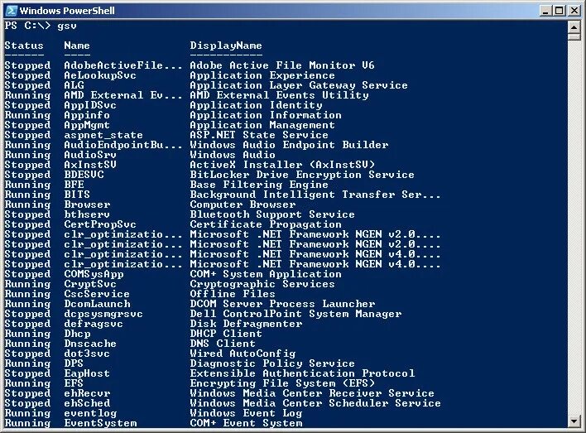Image resolution: width=586 pixels, height=433 pixels.
Task: Click 'Application Layer Gateway Service' text
Action: [299, 85]
